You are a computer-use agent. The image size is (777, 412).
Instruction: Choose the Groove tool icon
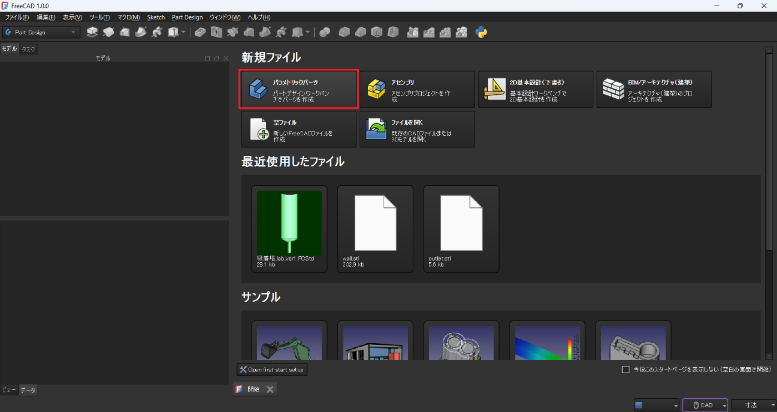pyautogui.click(x=233, y=32)
